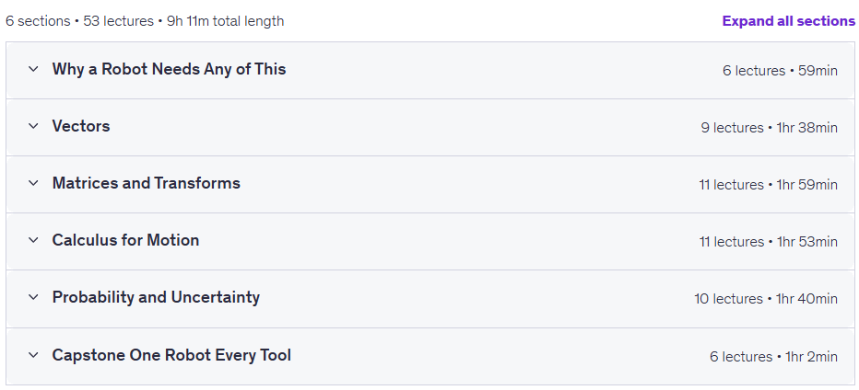The height and width of the screenshot is (390, 859).
Task: Click chevron icon next to Vectors
Action: pyautogui.click(x=33, y=126)
